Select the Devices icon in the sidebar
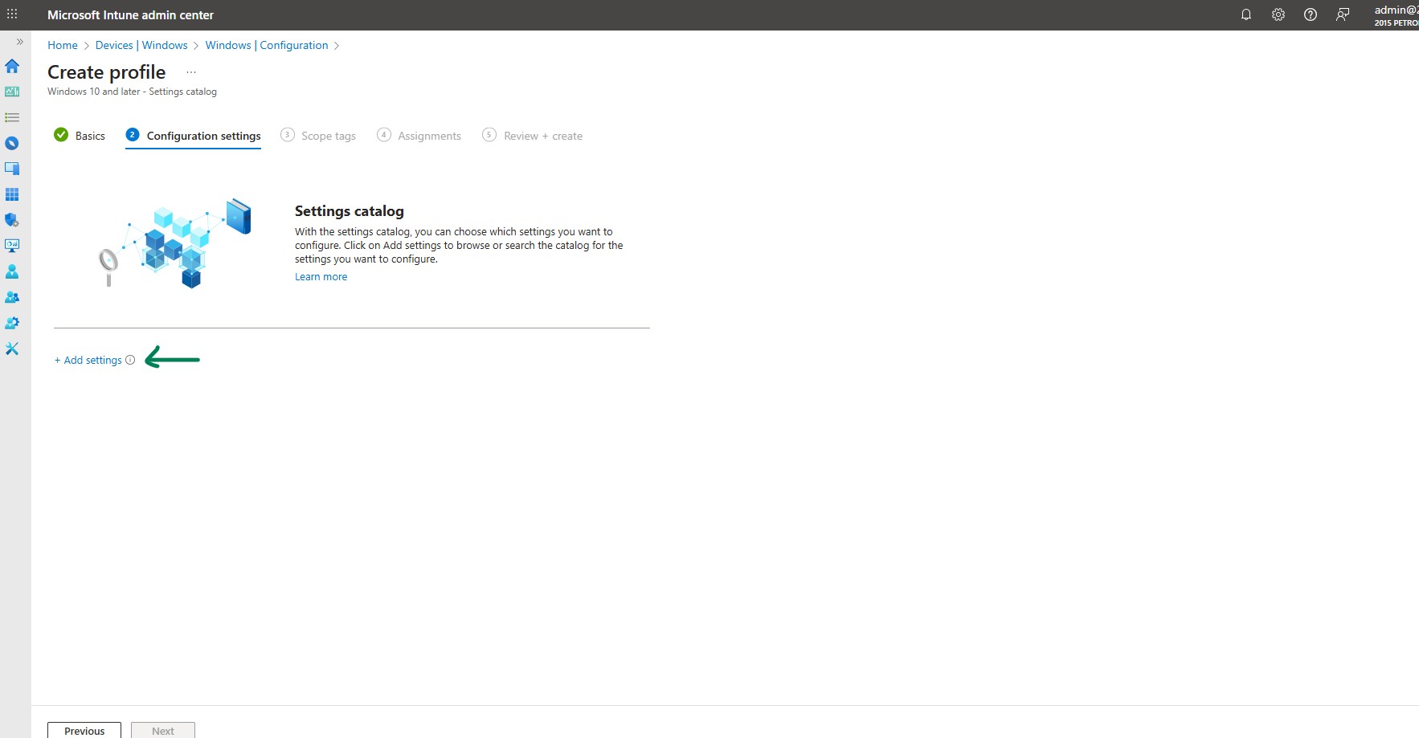 [x=12, y=168]
